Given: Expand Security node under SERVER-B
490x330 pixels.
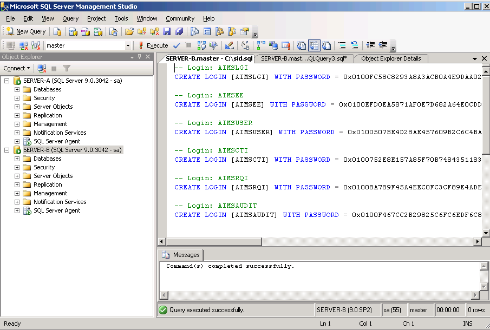Looking at the screenshot, I should (x=17, y=167).
